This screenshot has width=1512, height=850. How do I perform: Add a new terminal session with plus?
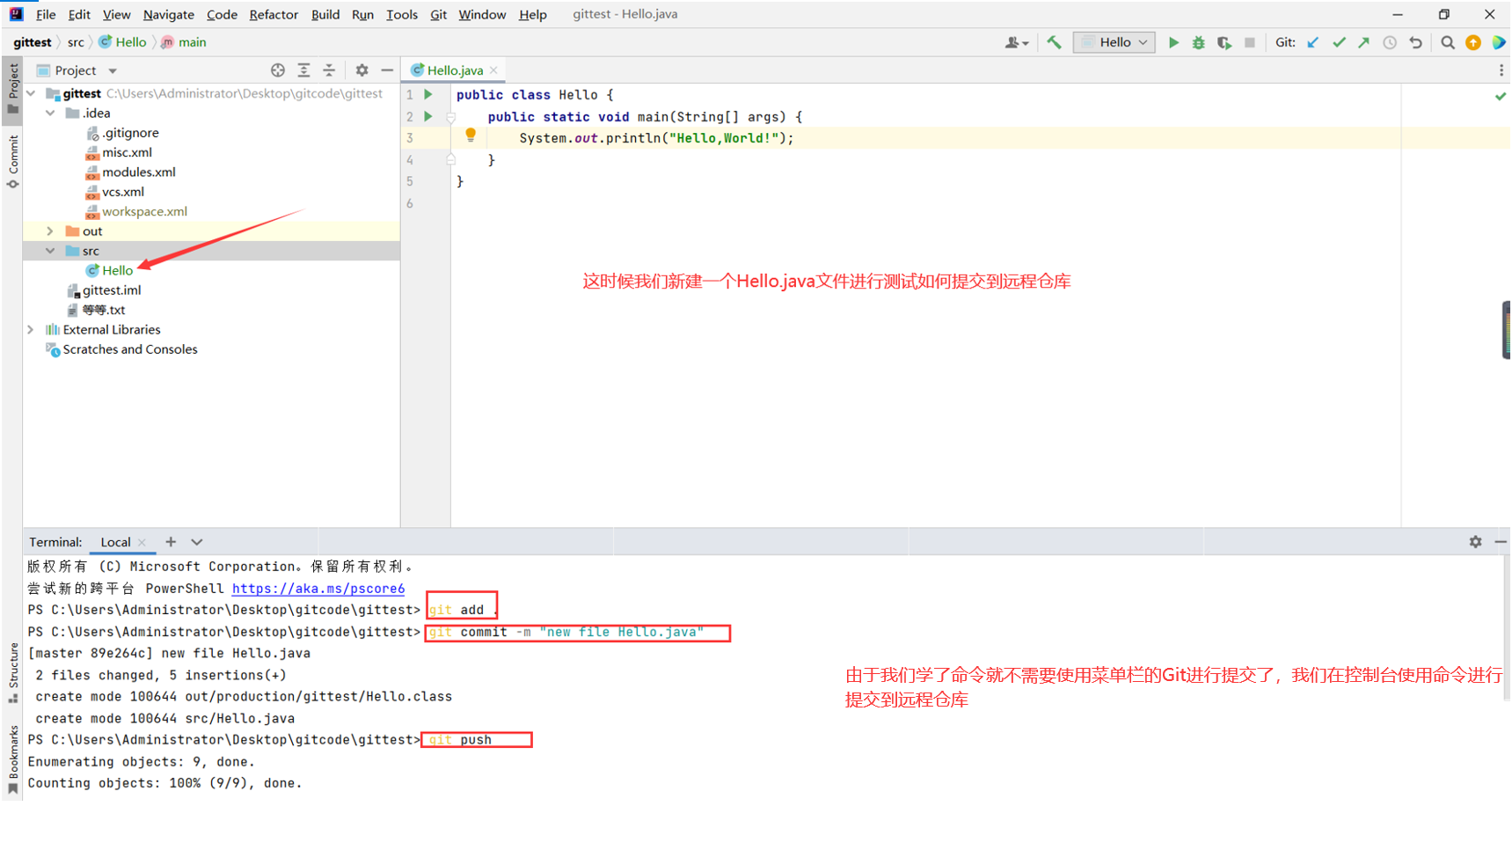point(171,542)
